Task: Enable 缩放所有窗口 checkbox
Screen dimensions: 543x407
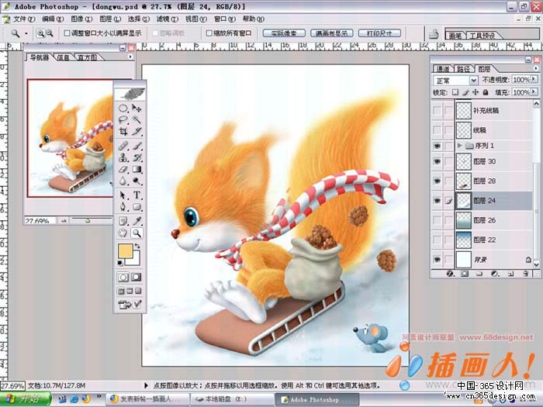Action: click(x=209, y=33)
